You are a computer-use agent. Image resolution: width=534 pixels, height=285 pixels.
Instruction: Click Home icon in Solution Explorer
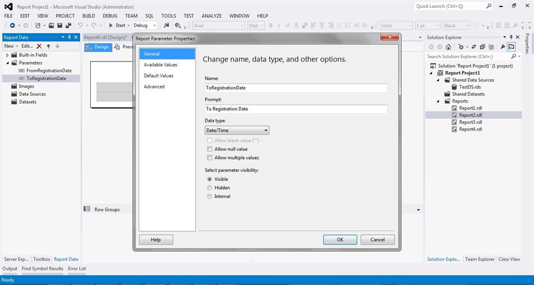coord(448,47)
